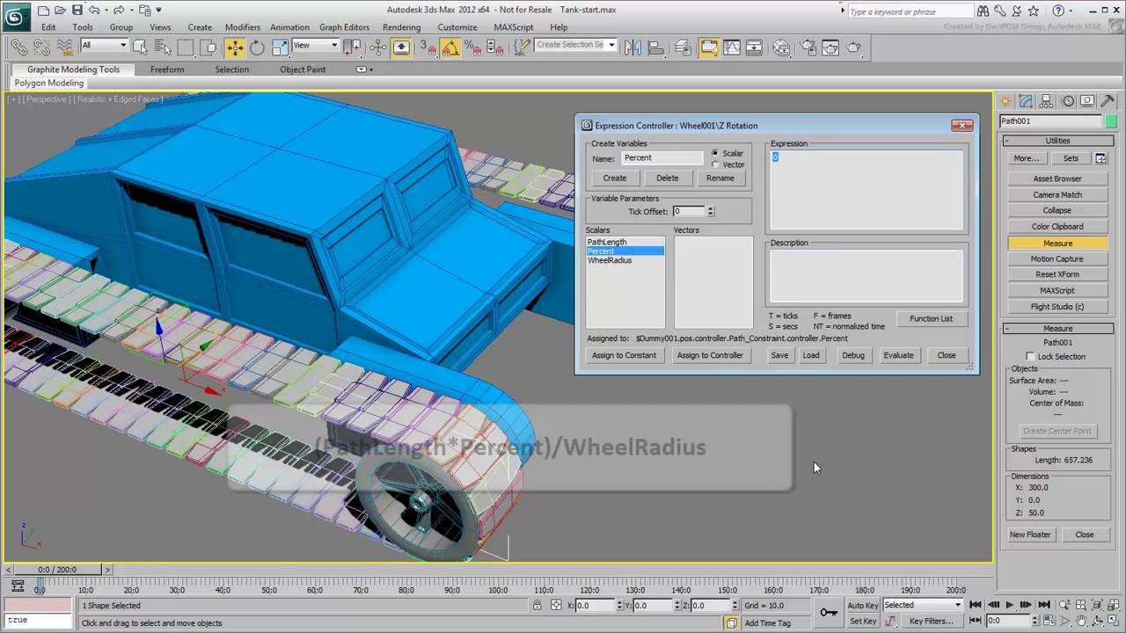Toggle the Selection Lock padlock icon

(x=537, y=605)
